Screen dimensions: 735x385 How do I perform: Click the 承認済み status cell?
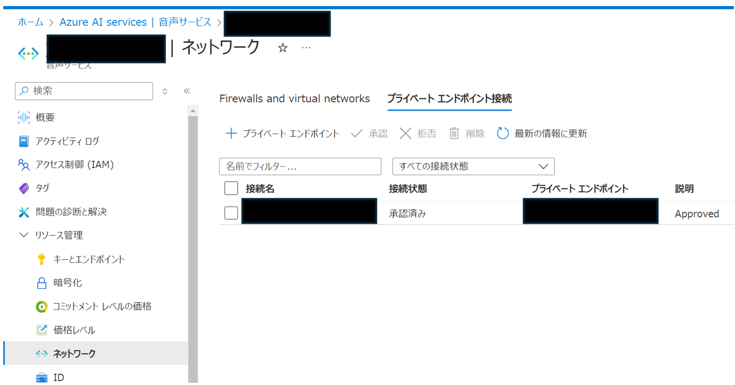pos(408,214)
